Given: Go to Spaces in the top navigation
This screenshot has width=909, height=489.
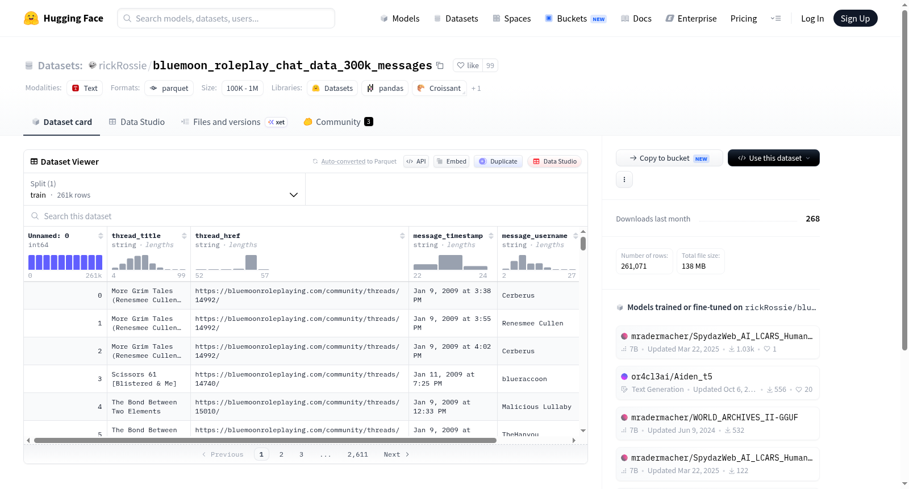Looking at the screenshot, I should coord(512,18).
